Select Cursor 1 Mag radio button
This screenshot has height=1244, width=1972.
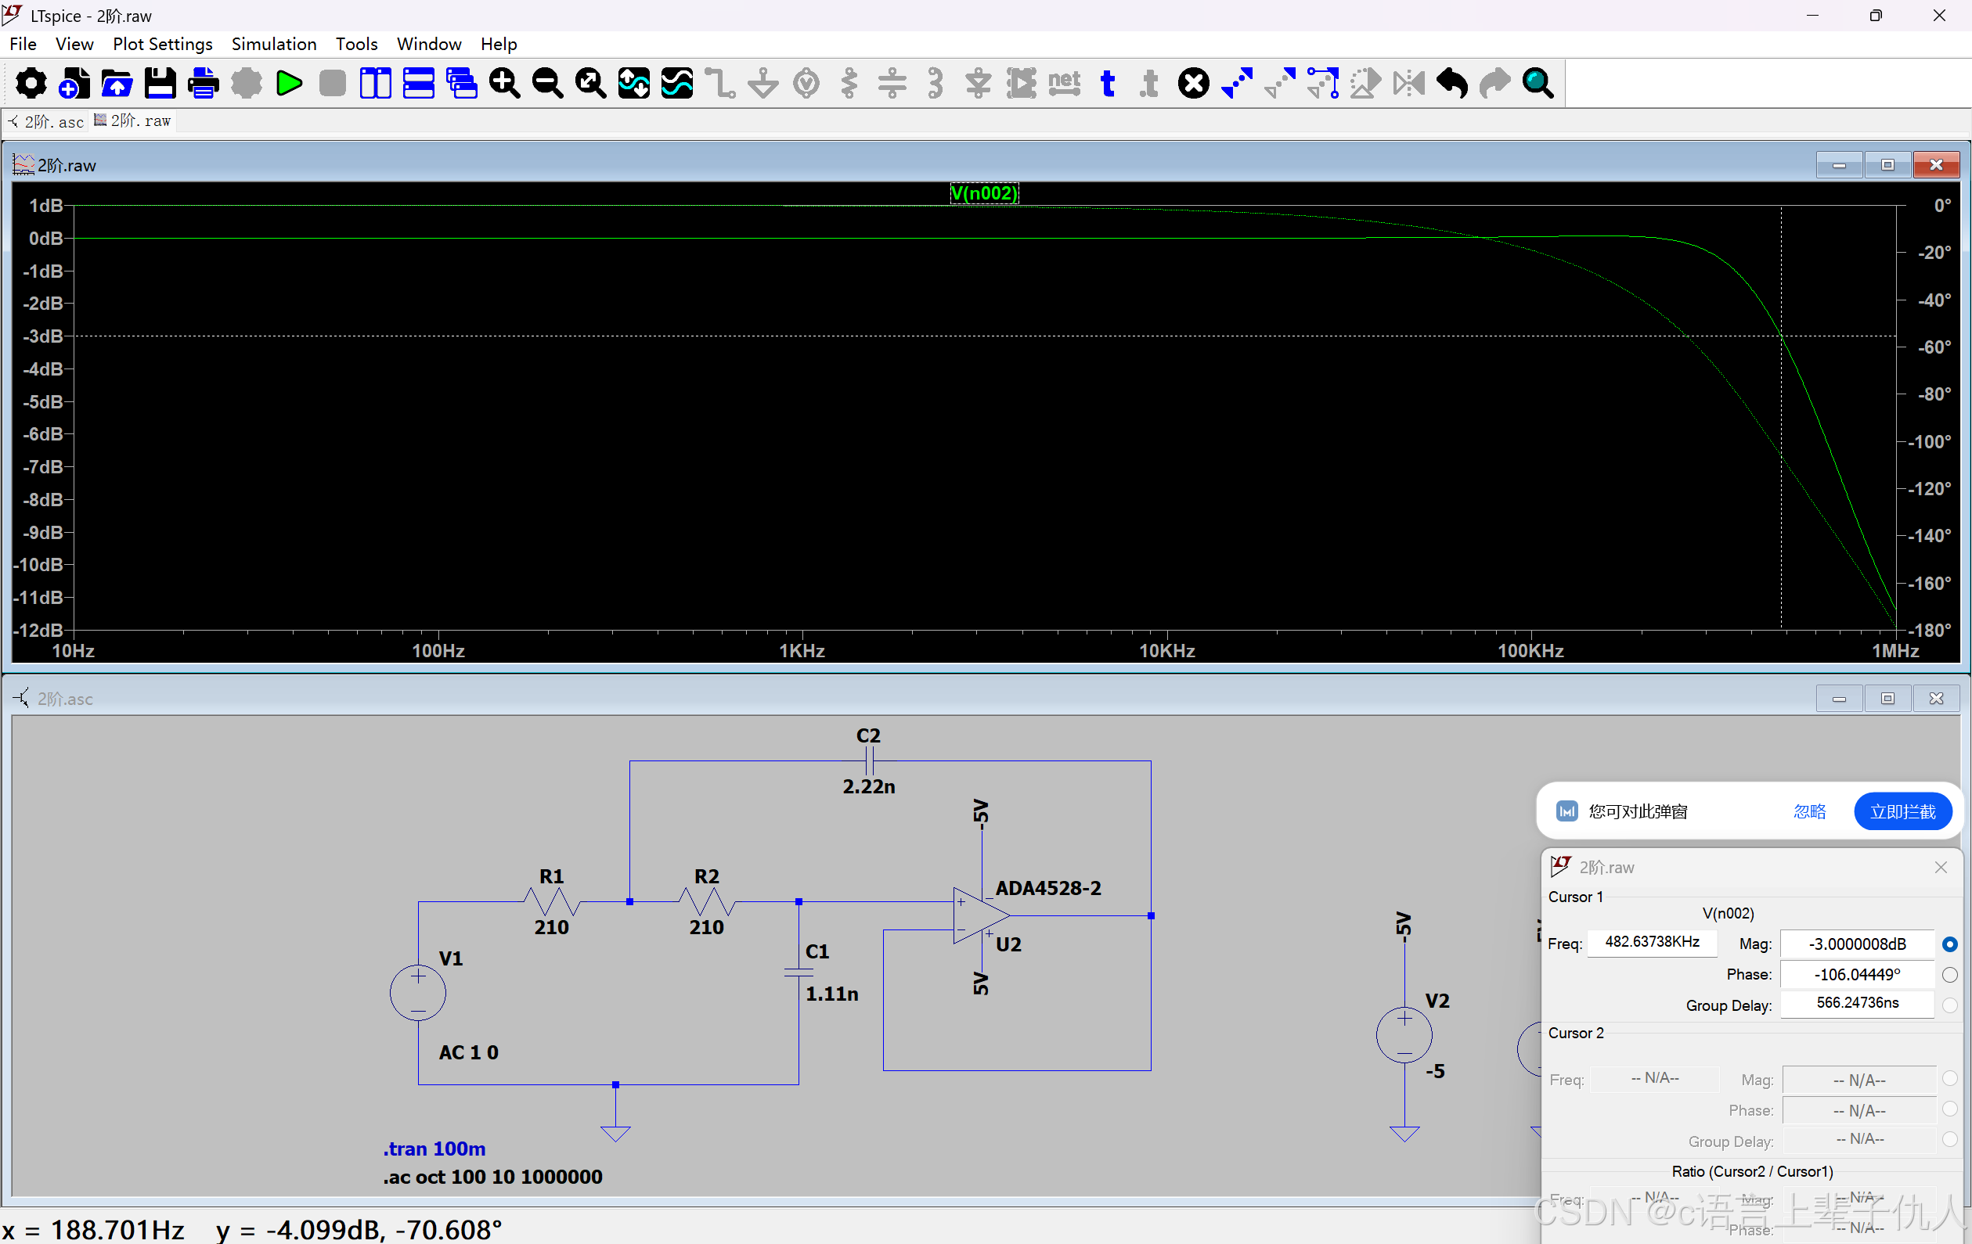1950,944
